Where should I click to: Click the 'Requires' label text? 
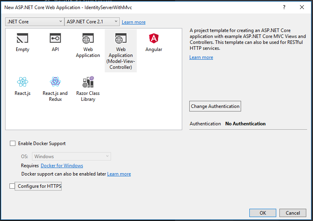(30, 166)
